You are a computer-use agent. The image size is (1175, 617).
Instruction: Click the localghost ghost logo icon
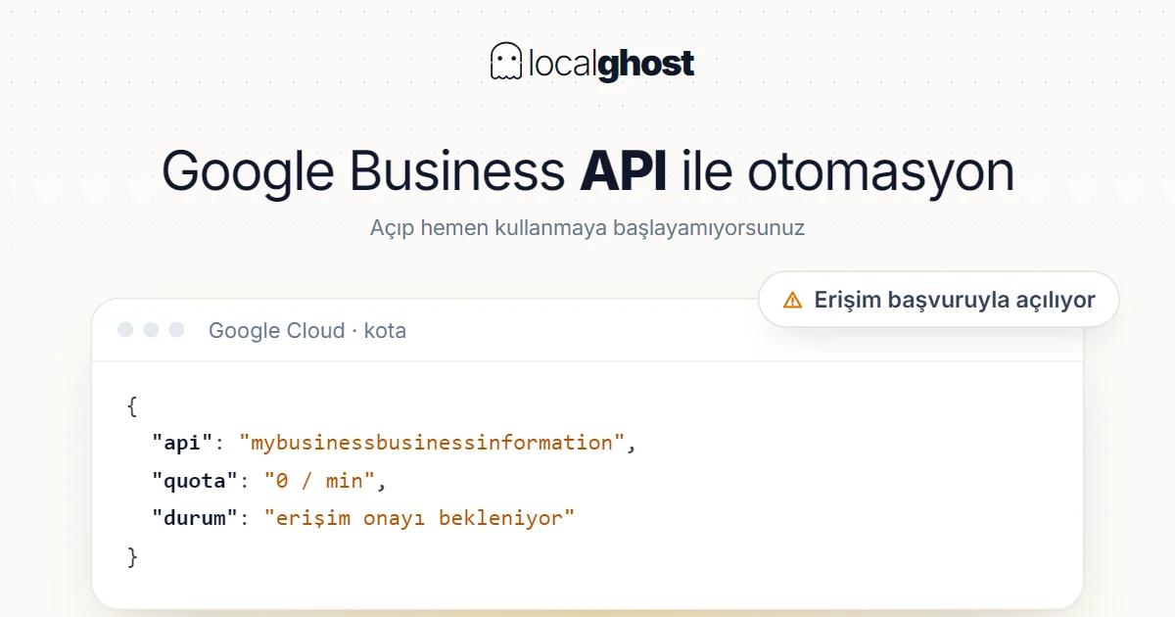pyautogui.click(x=505, y=62)
